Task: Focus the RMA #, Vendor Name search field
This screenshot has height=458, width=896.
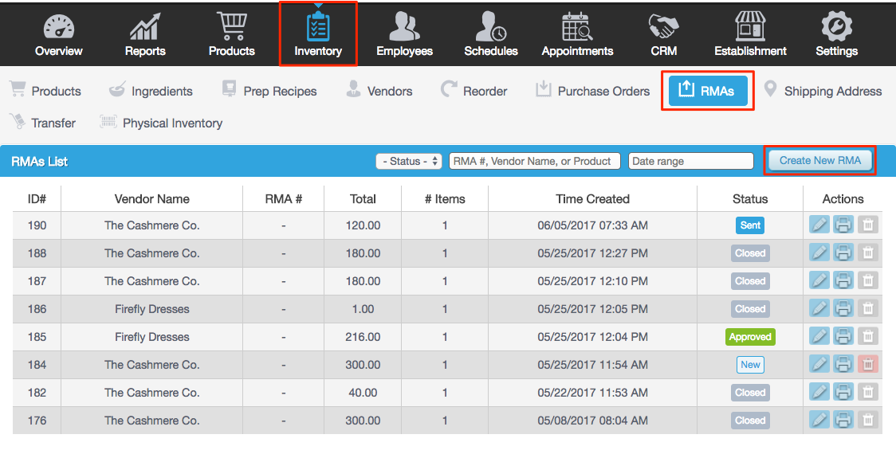Action: [x=534, y=161]
